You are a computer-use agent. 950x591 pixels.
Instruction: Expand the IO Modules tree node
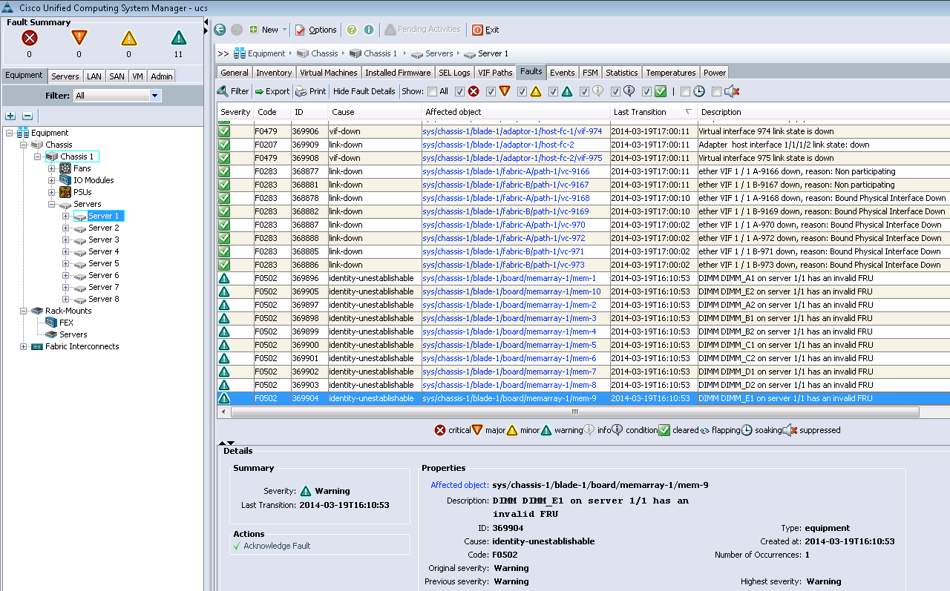pos(52,180)
